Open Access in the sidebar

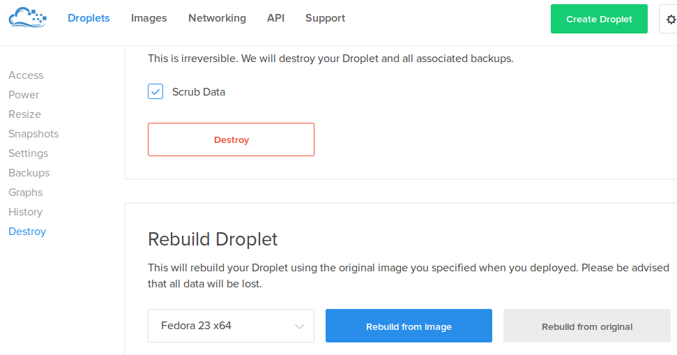tap(26, 75)
